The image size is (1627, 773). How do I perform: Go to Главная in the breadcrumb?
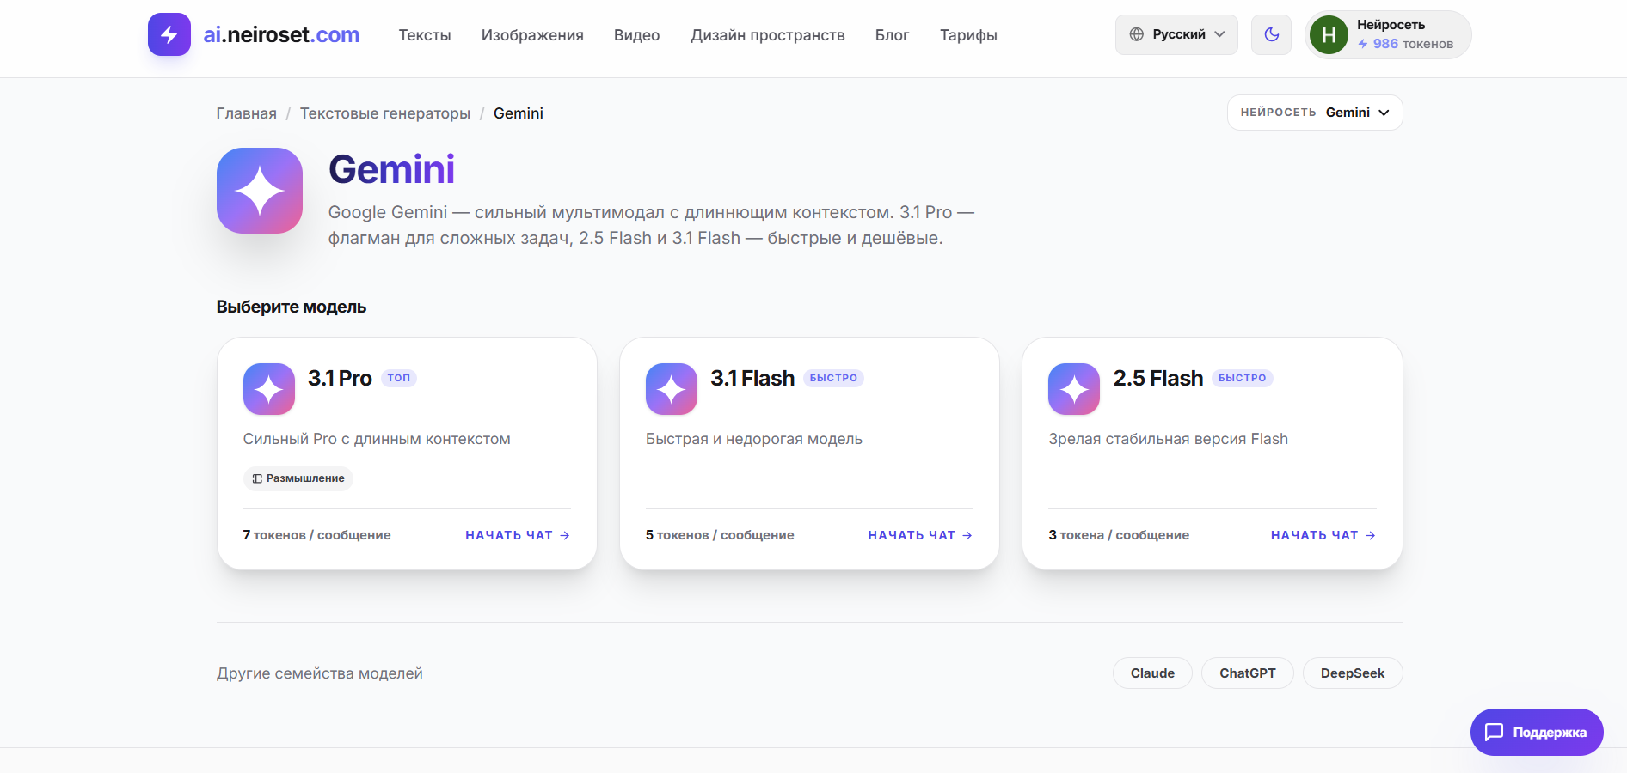click(247, 113)
